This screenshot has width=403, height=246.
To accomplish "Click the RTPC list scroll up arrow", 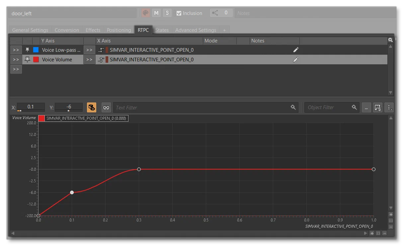I will (391, 46).
